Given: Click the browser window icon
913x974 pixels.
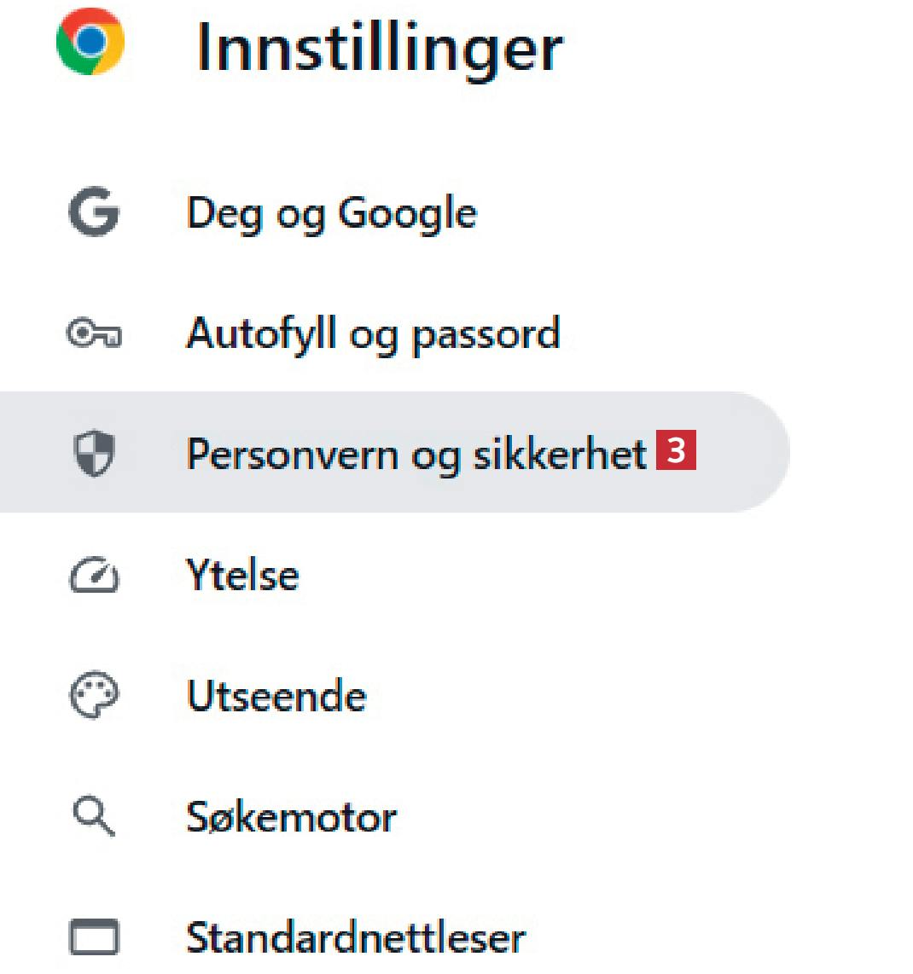Looking at the screenshot, I should pos(93,938).
